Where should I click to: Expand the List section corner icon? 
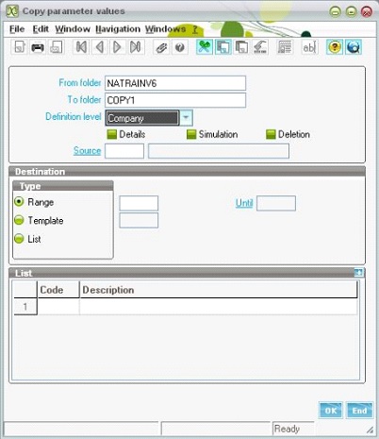(x=358, y=272)
